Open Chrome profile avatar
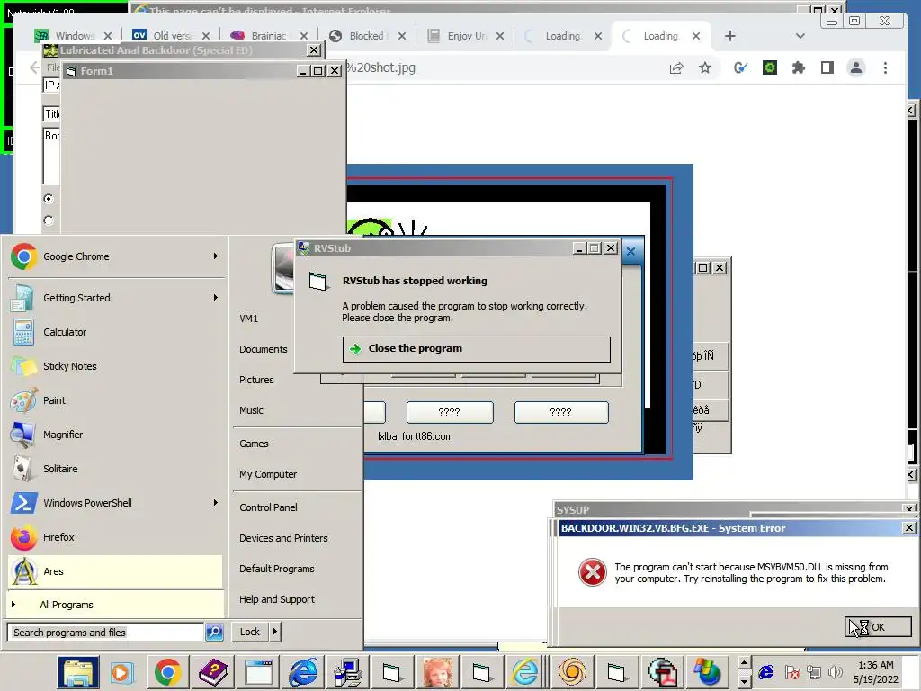This screenshot has width=921, height=691. click(x=856, y=68)
